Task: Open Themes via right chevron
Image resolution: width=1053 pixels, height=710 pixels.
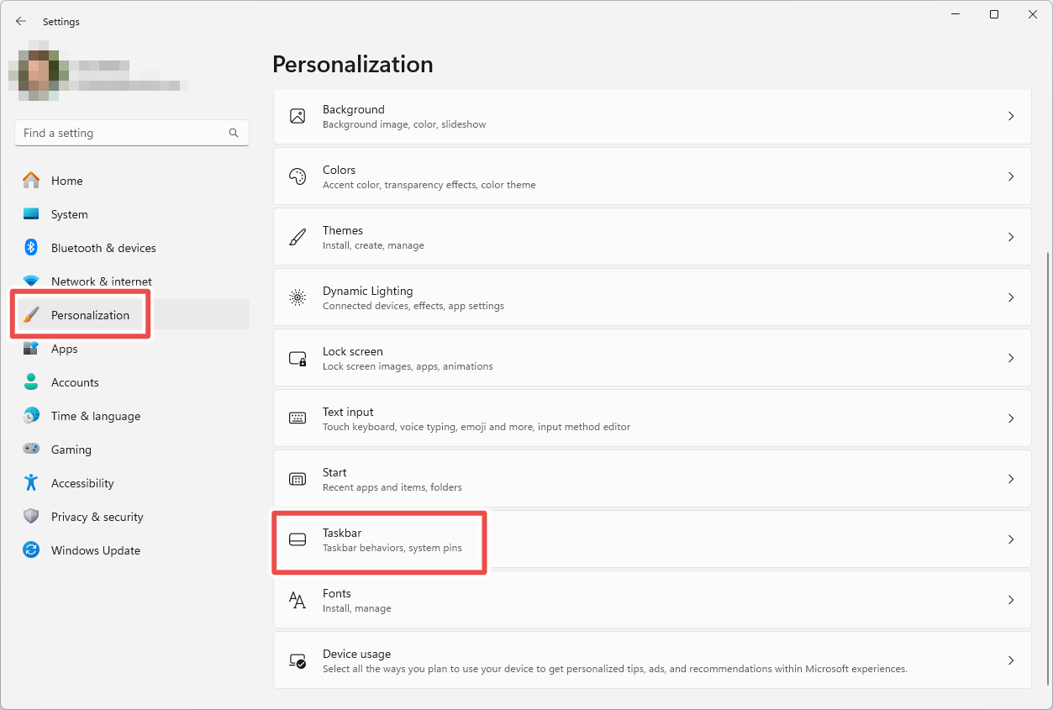Action: tap(1011, 237)
